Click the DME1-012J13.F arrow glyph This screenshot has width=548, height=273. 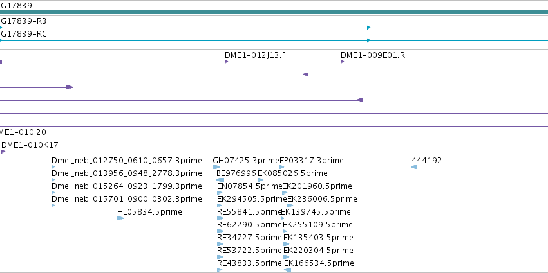[227, 62]
